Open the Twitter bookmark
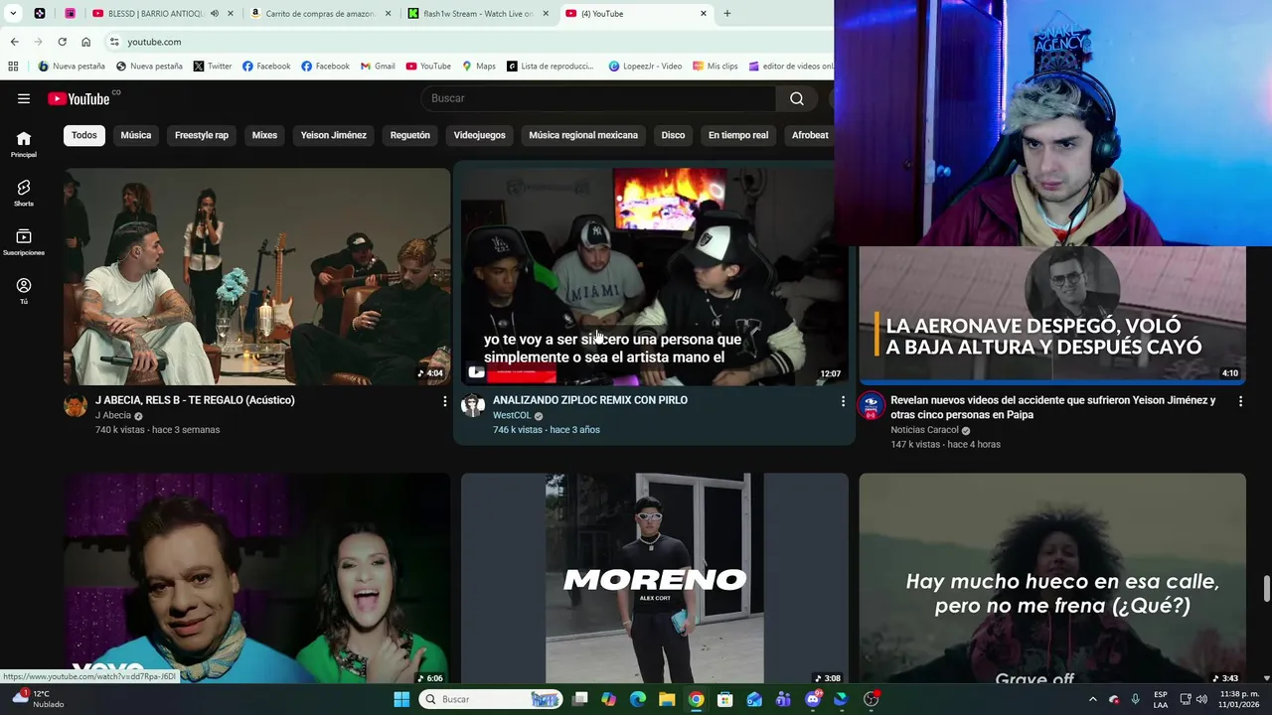The height and width of the screenshot is (715, 1272). (213, 67)
